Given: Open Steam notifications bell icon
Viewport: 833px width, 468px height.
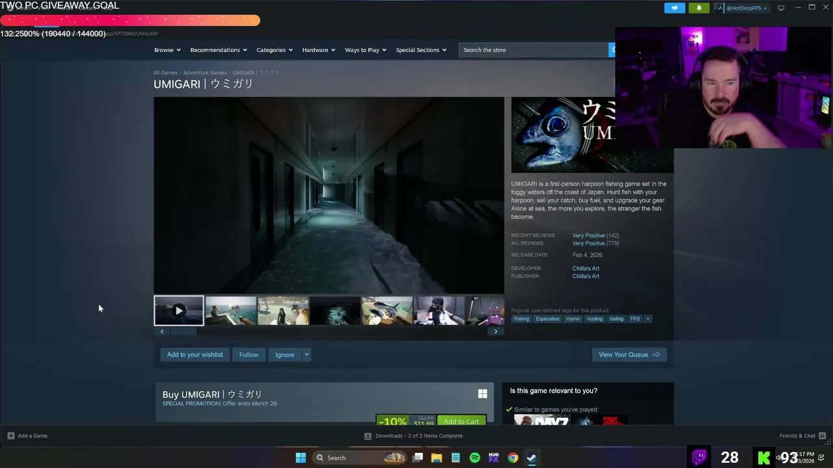Looking at the screenshot, I should tap(699, 8).
